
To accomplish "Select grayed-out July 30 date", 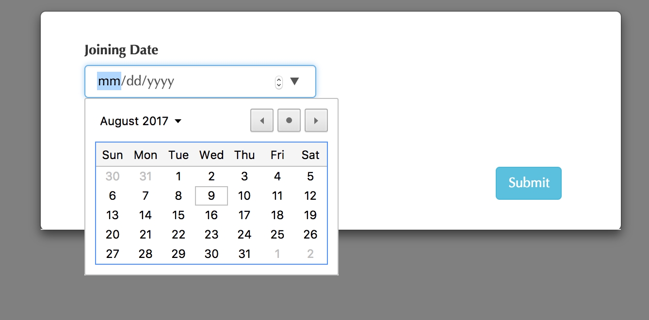I will [x=113, y=176].
